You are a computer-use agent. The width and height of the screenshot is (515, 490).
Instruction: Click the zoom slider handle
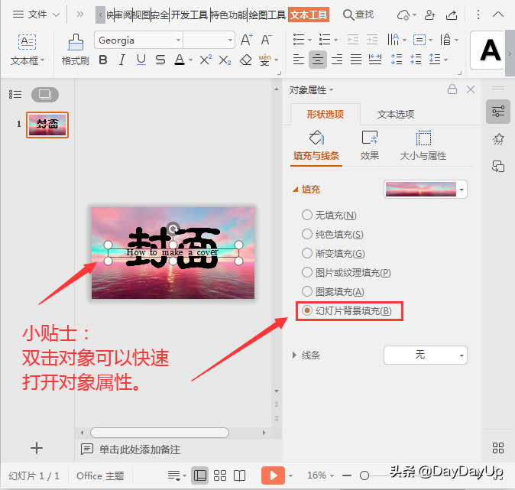(364, 475)
